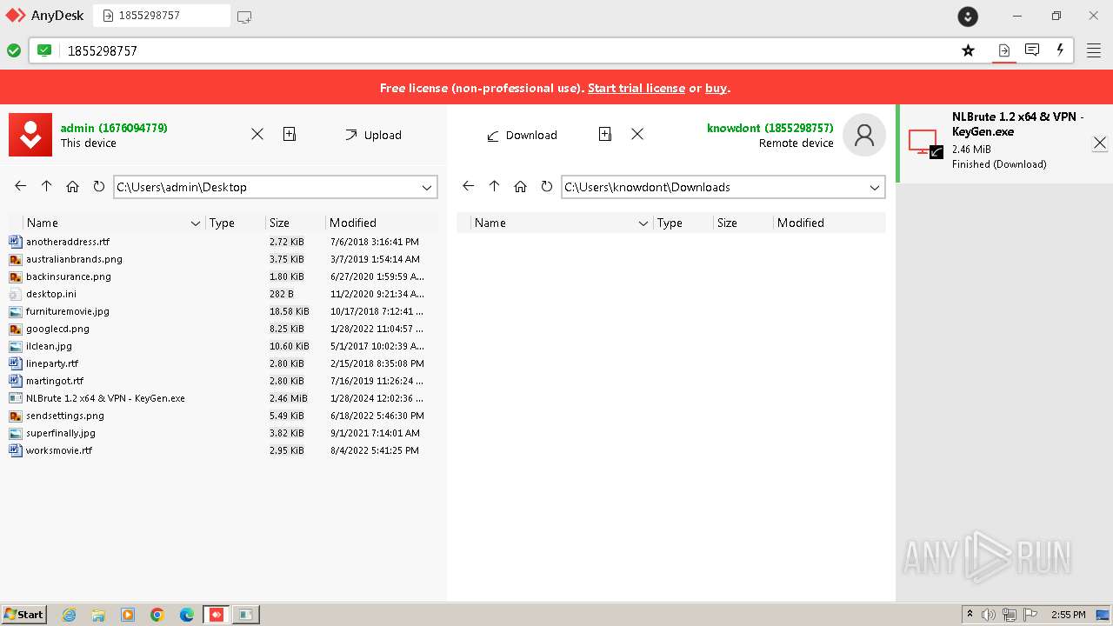Sort local files by Name column

click(x=113, y=223)
